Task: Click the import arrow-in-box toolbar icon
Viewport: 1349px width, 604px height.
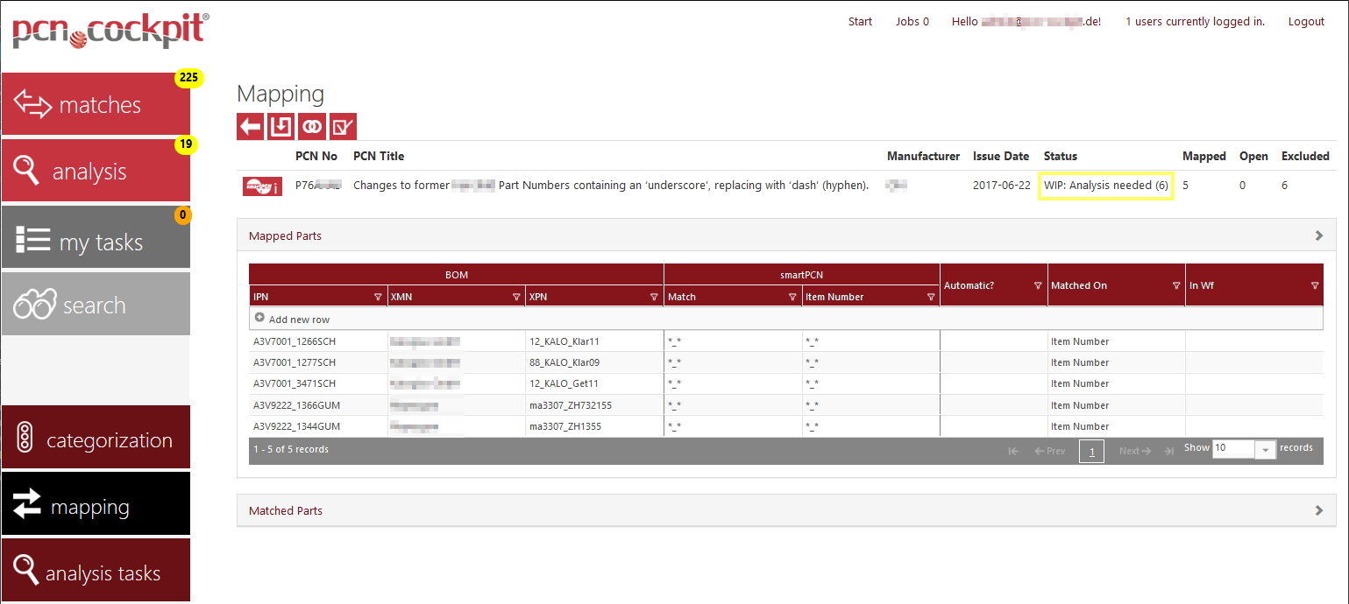Action: [x=281, y=127]
